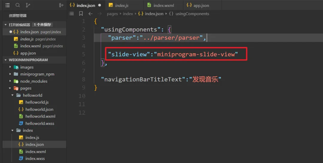Open index.wxss under index folder

click(34, 159)
